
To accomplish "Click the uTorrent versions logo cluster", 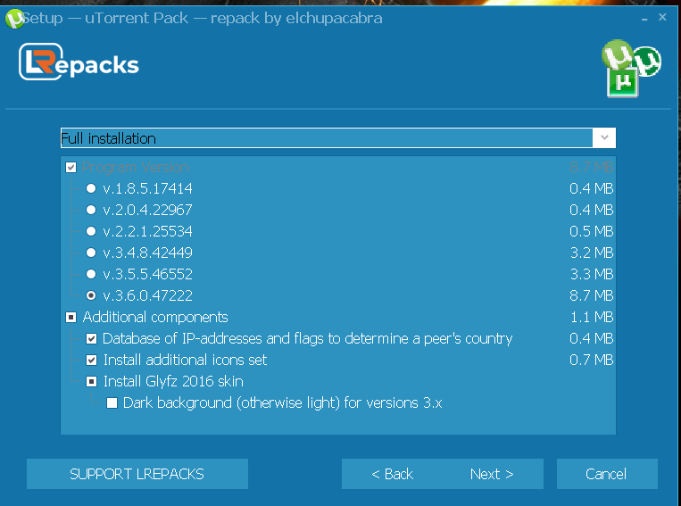I will (x=631, y=68).
